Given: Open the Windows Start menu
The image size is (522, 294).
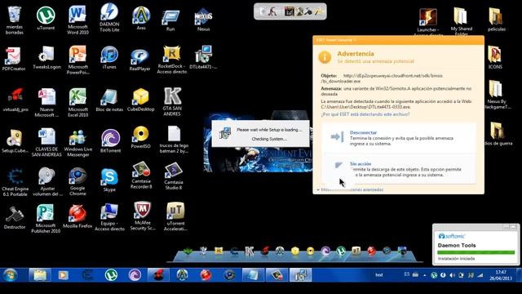Looking at the screenshot, I should [10, 275].
